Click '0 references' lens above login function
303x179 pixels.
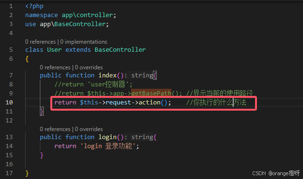click(x=55, y=129)
